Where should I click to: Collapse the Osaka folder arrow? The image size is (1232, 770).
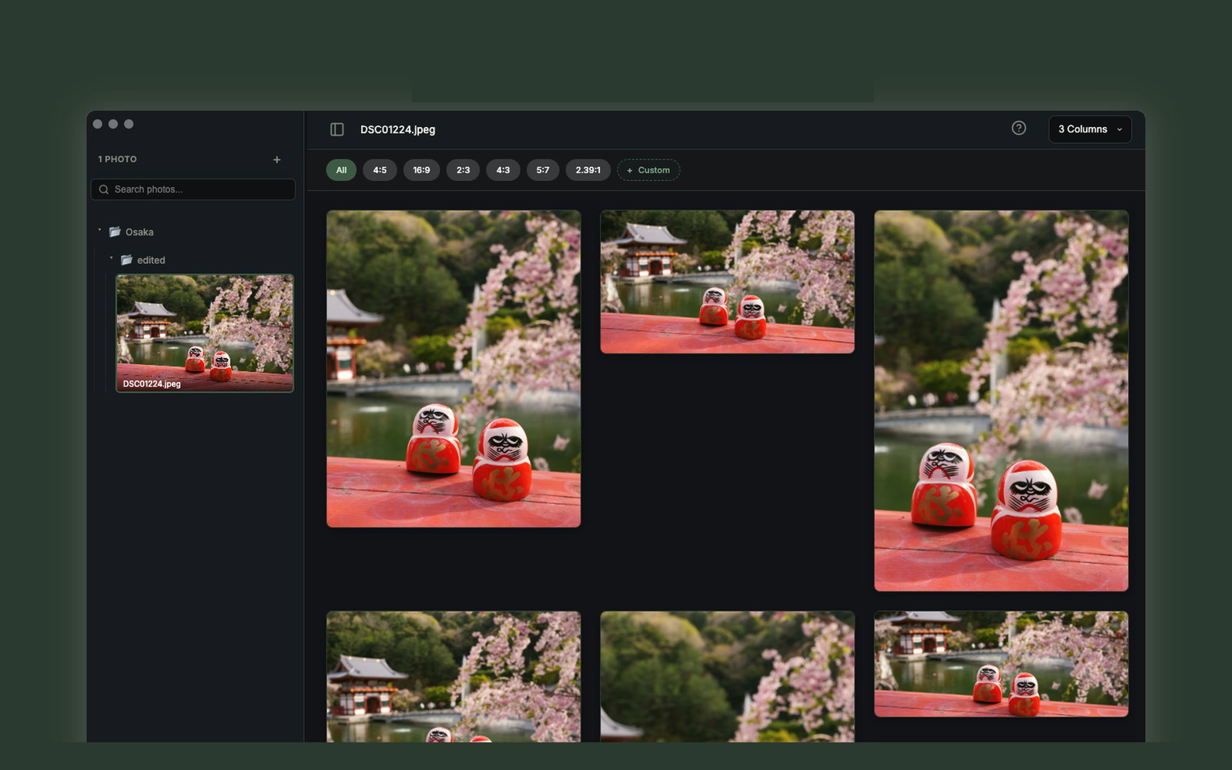(99, 230)
